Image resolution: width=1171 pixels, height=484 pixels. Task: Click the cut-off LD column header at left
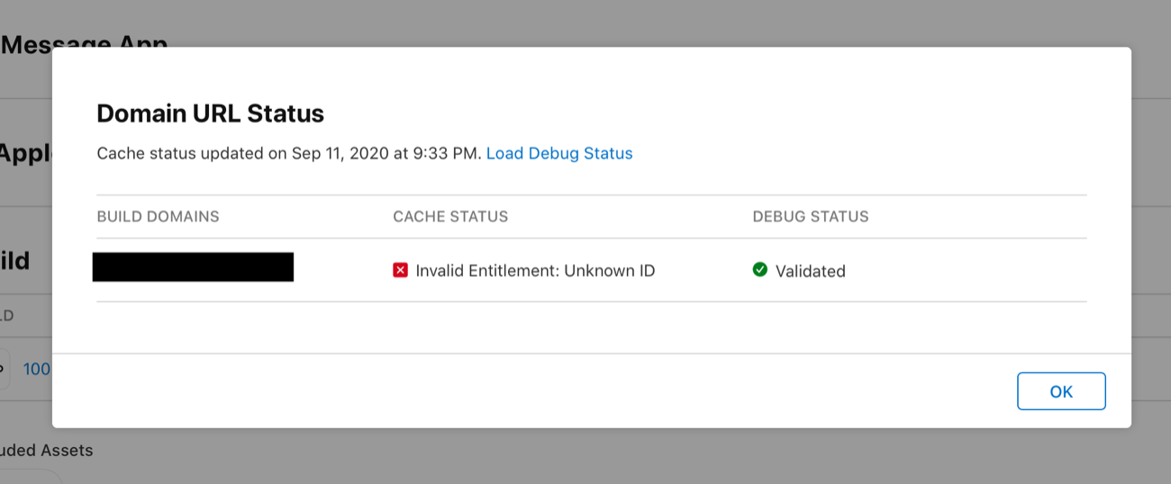[x=7, y=316]
